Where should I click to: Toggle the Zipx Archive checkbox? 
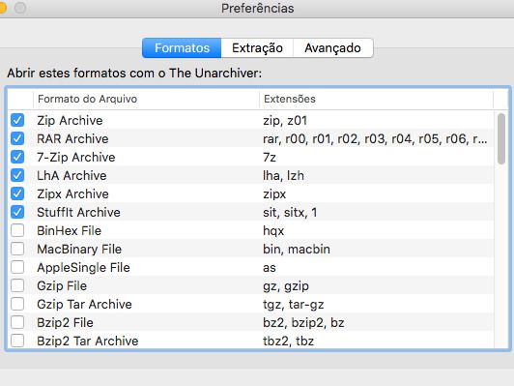17,193
